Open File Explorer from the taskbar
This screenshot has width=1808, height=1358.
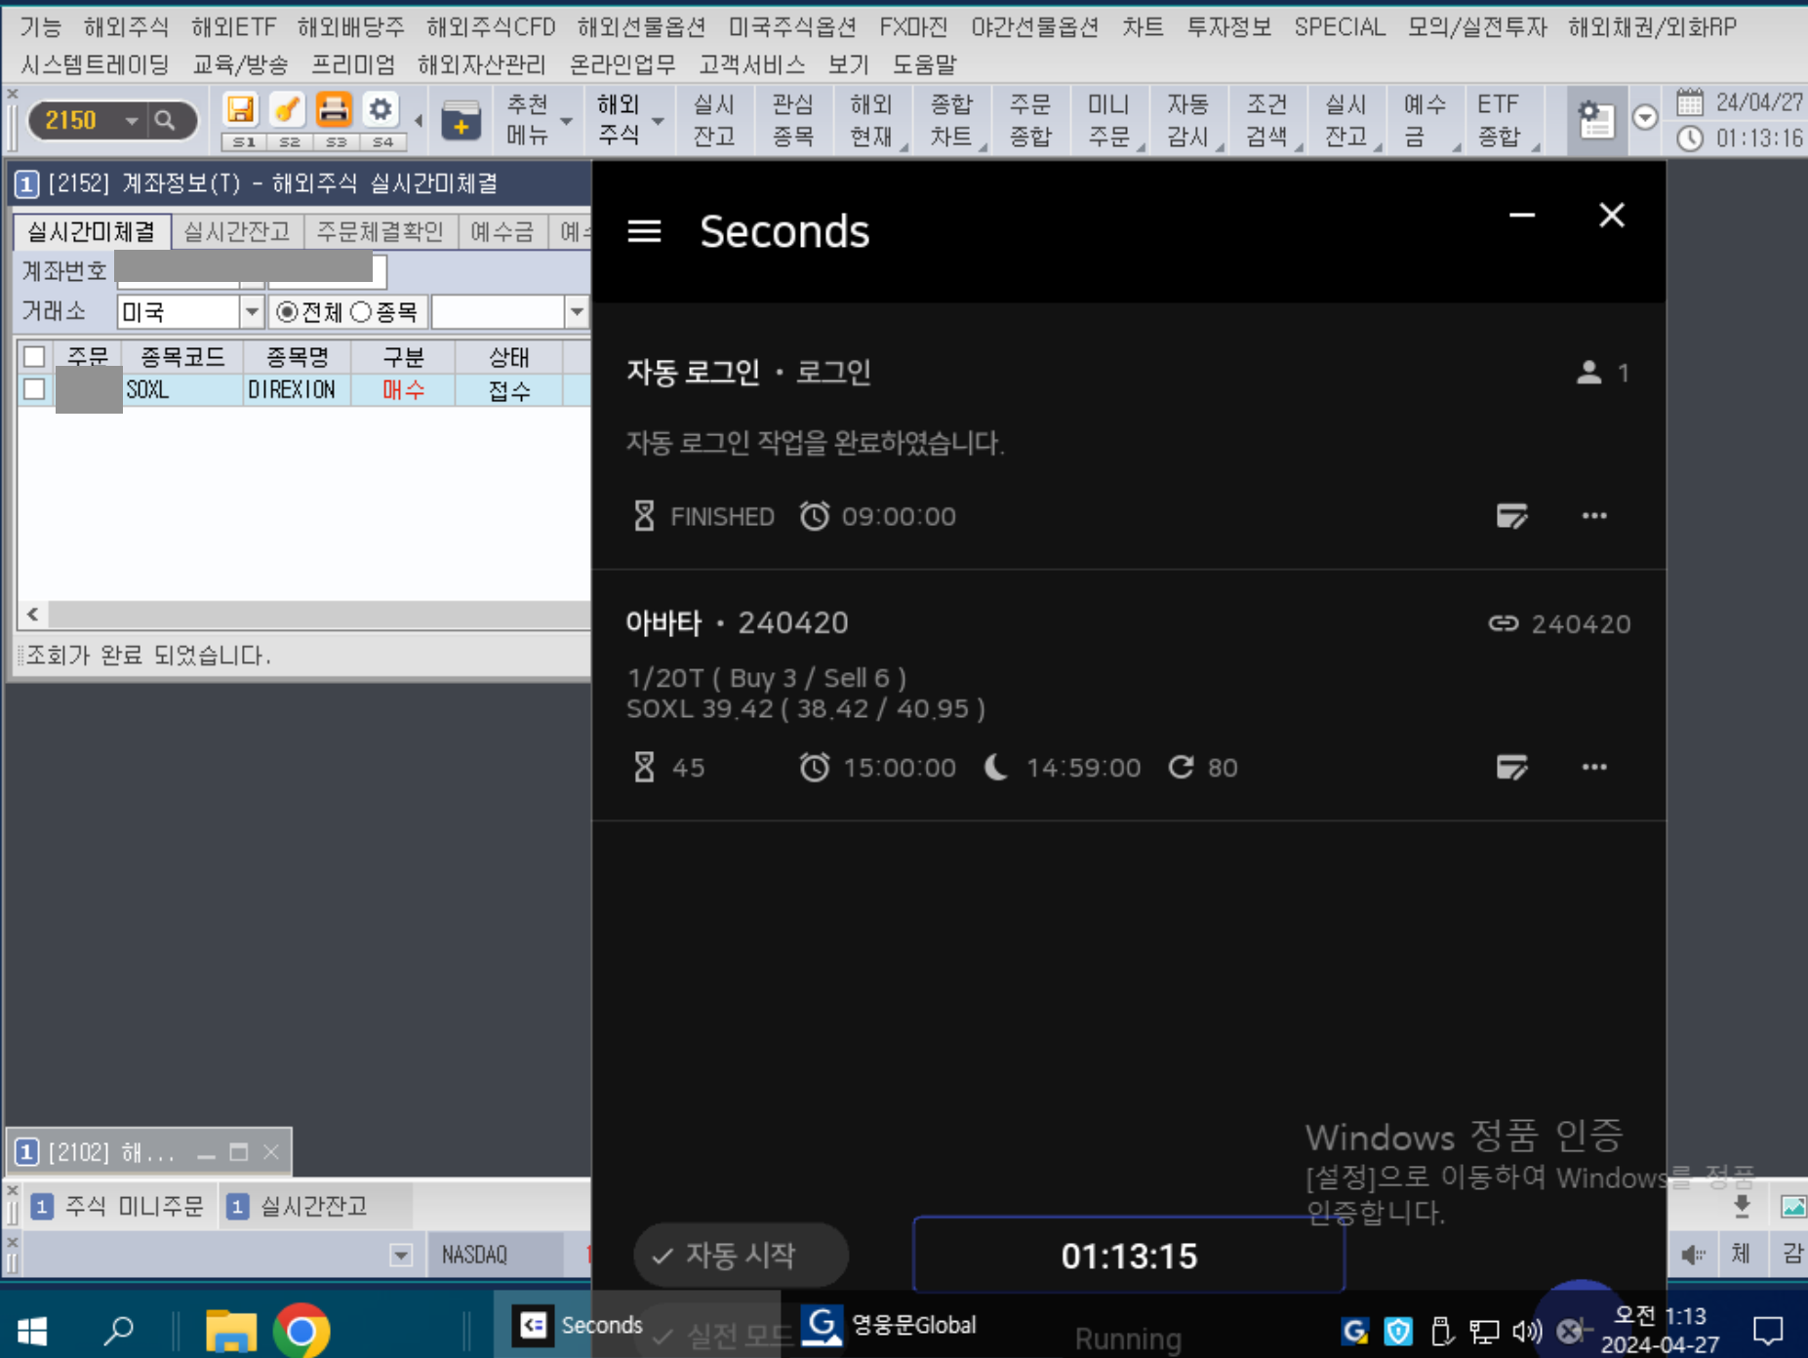tap(230, 1330)
